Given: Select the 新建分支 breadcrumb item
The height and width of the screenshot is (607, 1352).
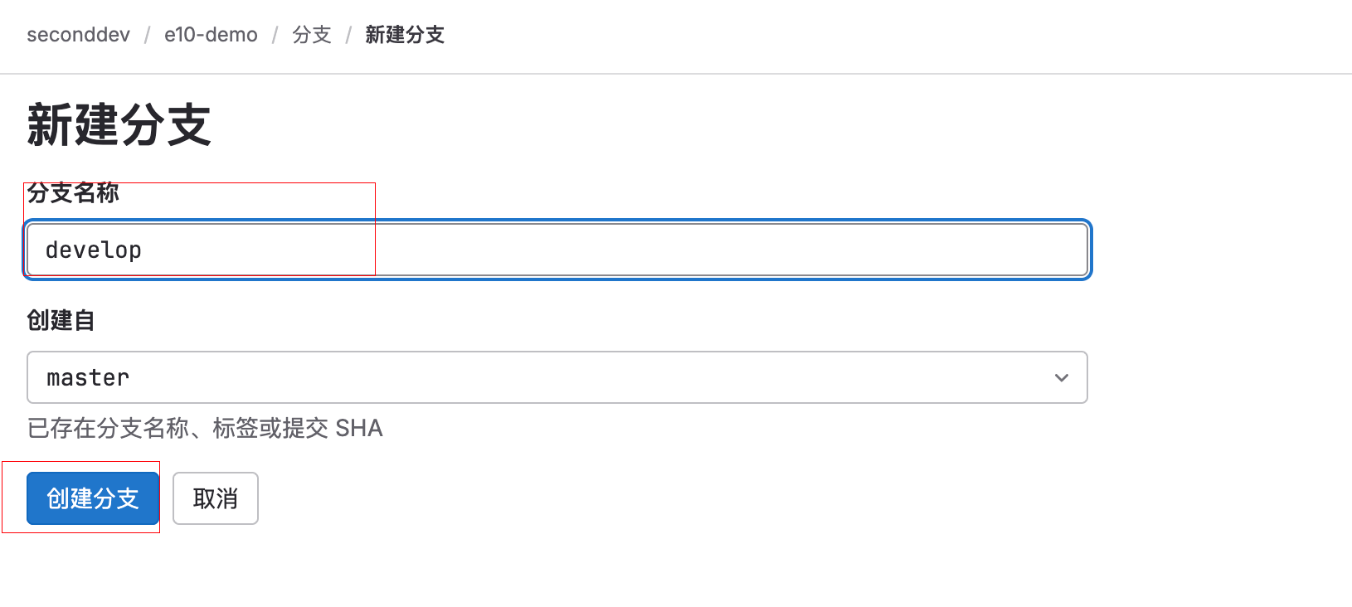Looking at the screenshot, I should click(x=405, y=36).
